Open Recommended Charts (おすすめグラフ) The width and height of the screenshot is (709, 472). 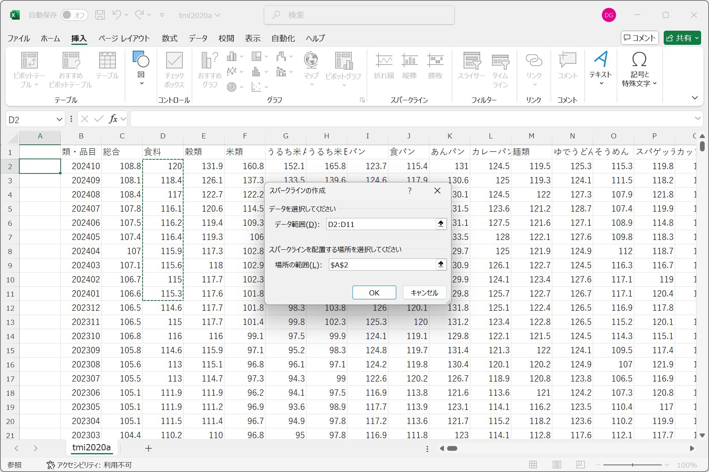point(210,70)
